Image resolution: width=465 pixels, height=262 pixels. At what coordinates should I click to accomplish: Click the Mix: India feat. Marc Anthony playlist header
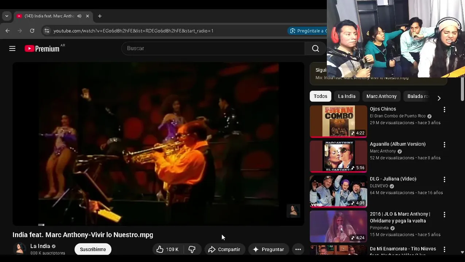[362, 78]
